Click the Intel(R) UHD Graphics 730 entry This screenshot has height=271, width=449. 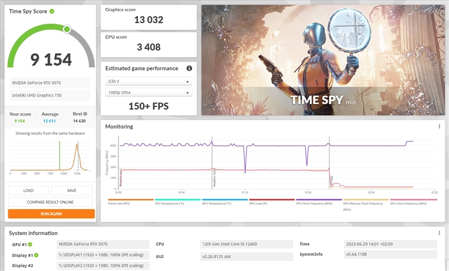point(50,95)
